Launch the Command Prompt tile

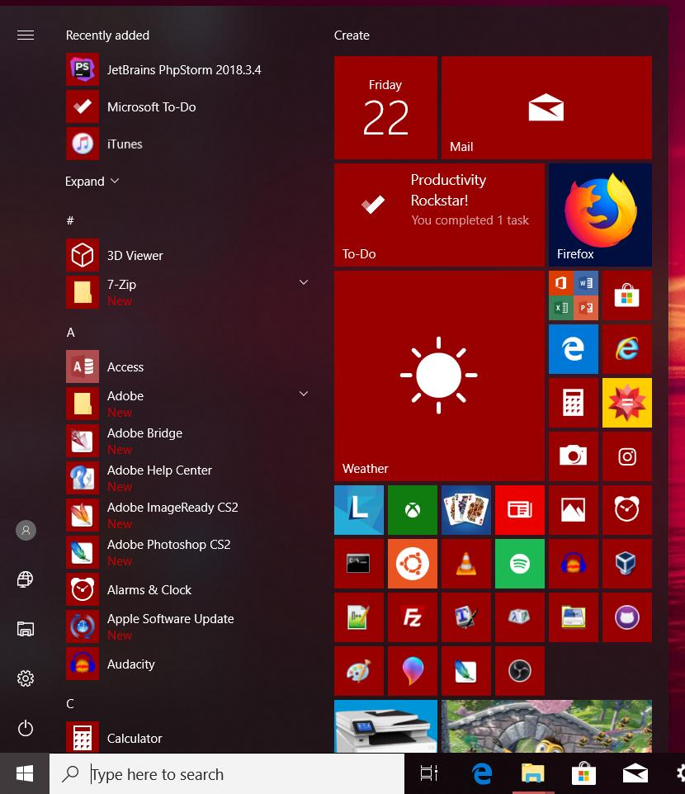click(358, 564)
